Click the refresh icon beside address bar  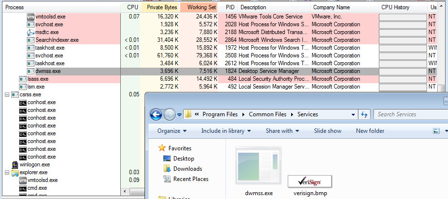click(x=364, y=114)
